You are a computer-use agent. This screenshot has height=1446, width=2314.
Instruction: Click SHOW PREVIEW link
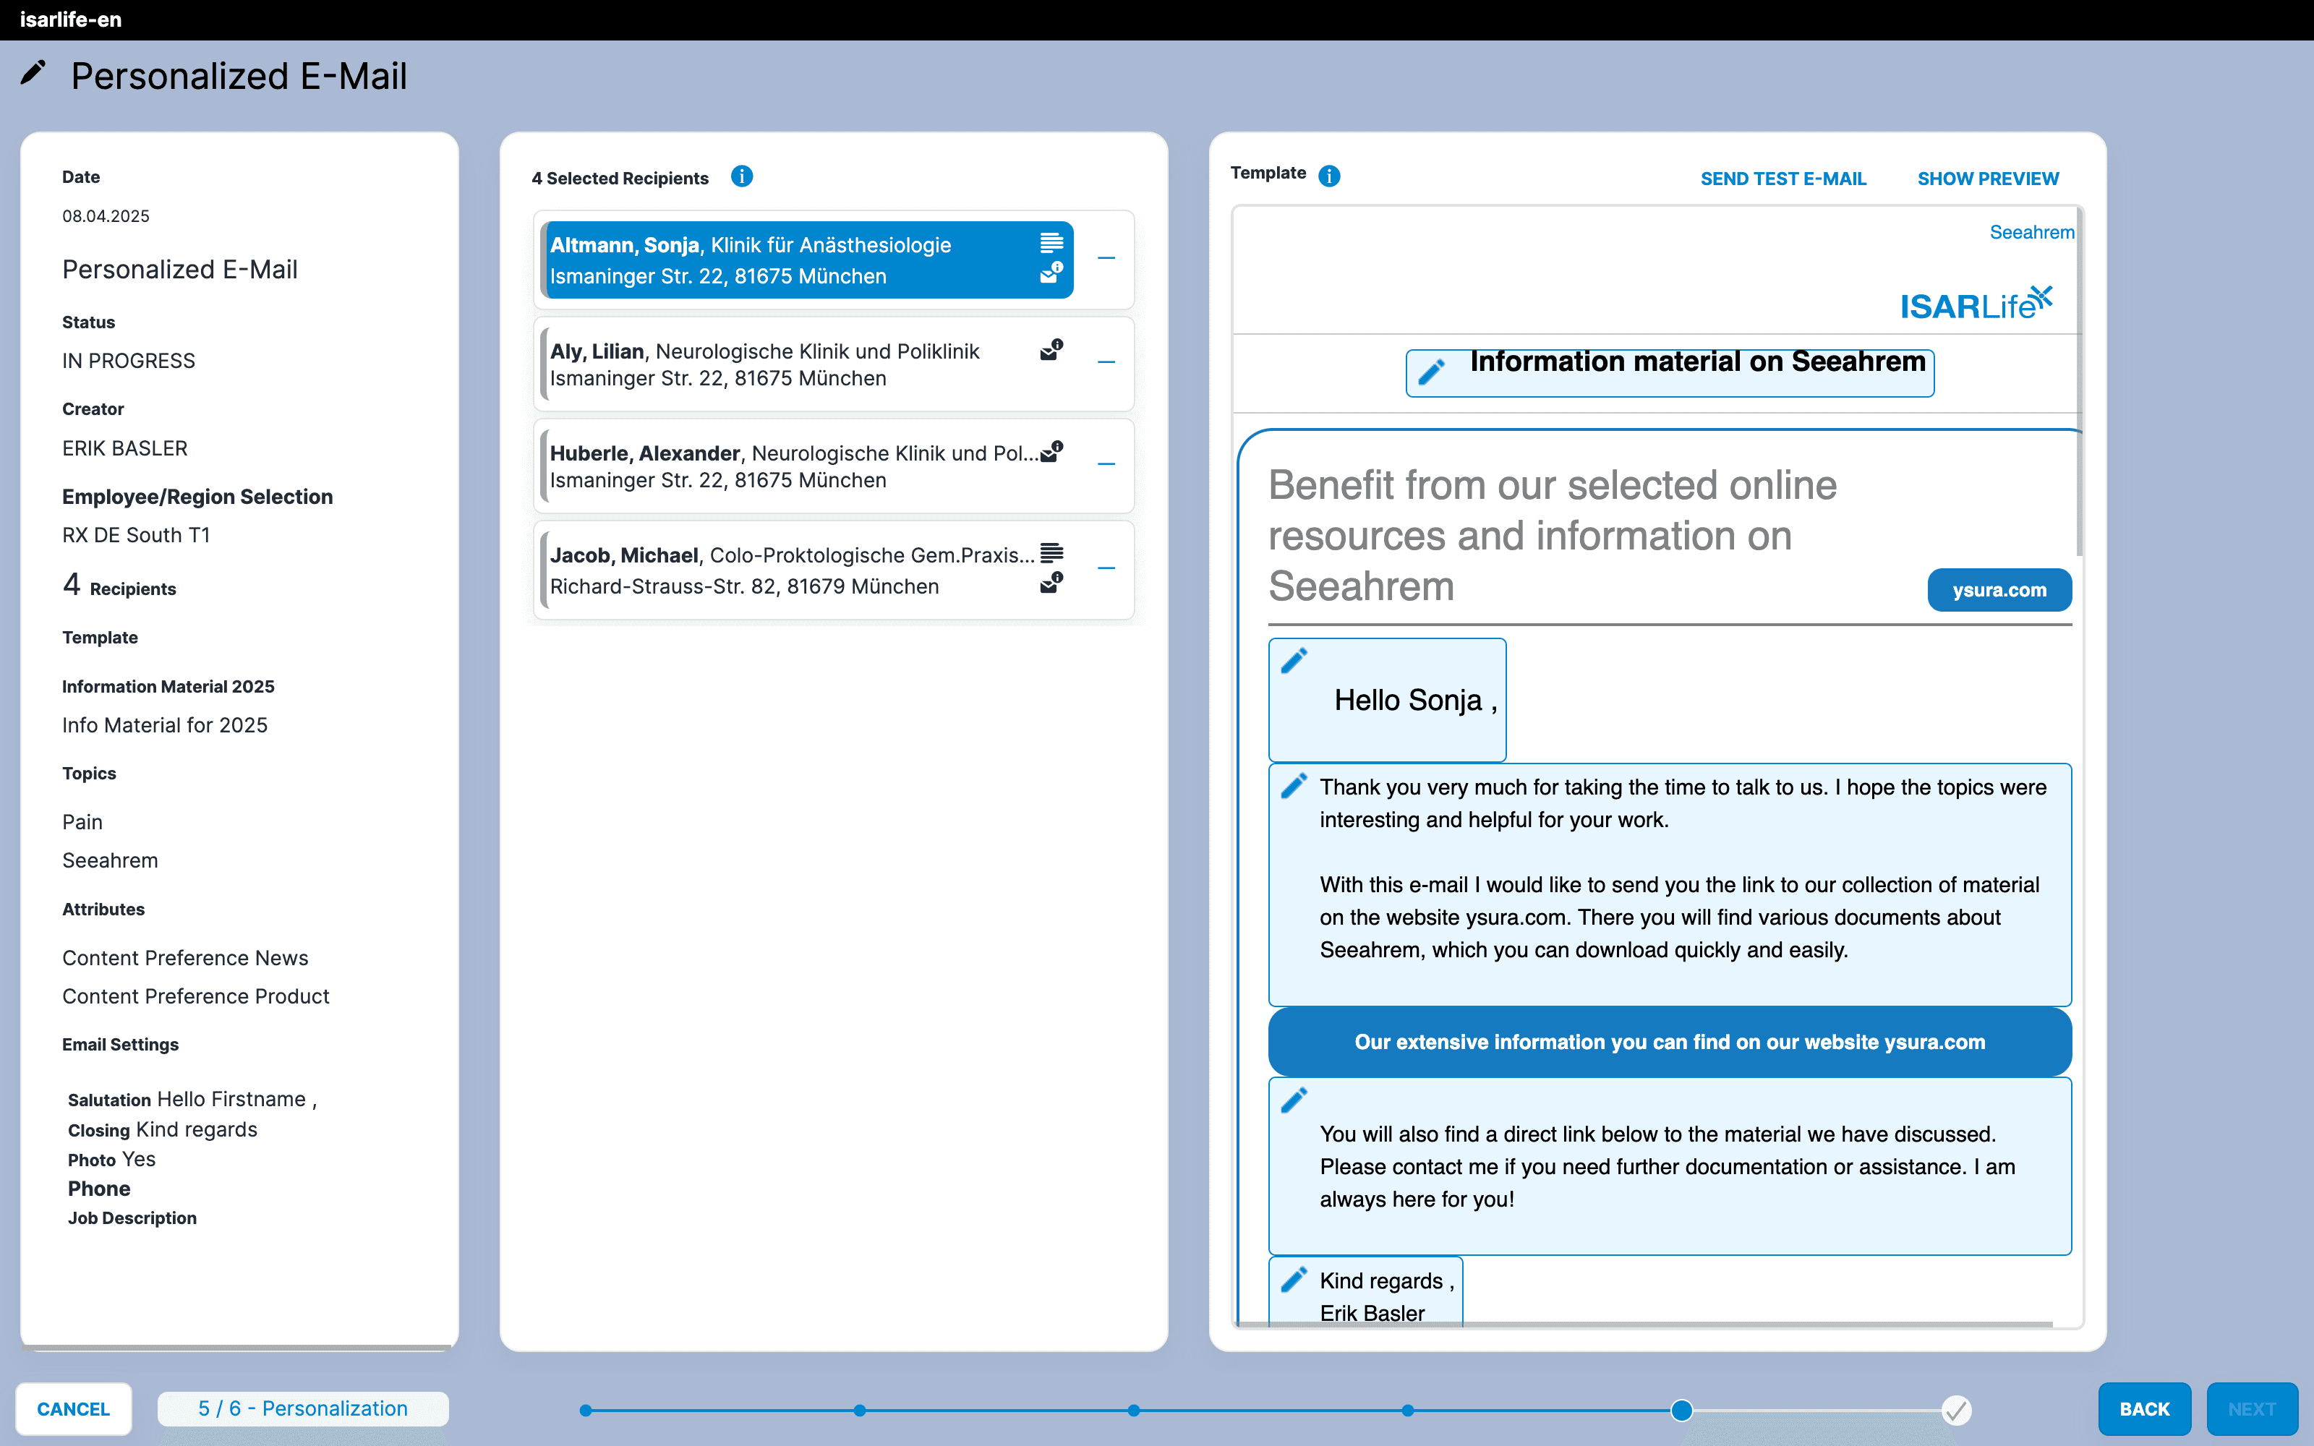1987,179
